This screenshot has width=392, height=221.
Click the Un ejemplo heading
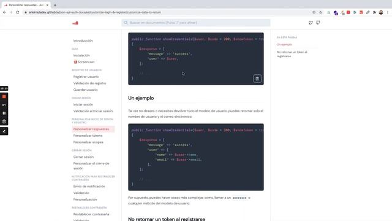click(141, 98)
